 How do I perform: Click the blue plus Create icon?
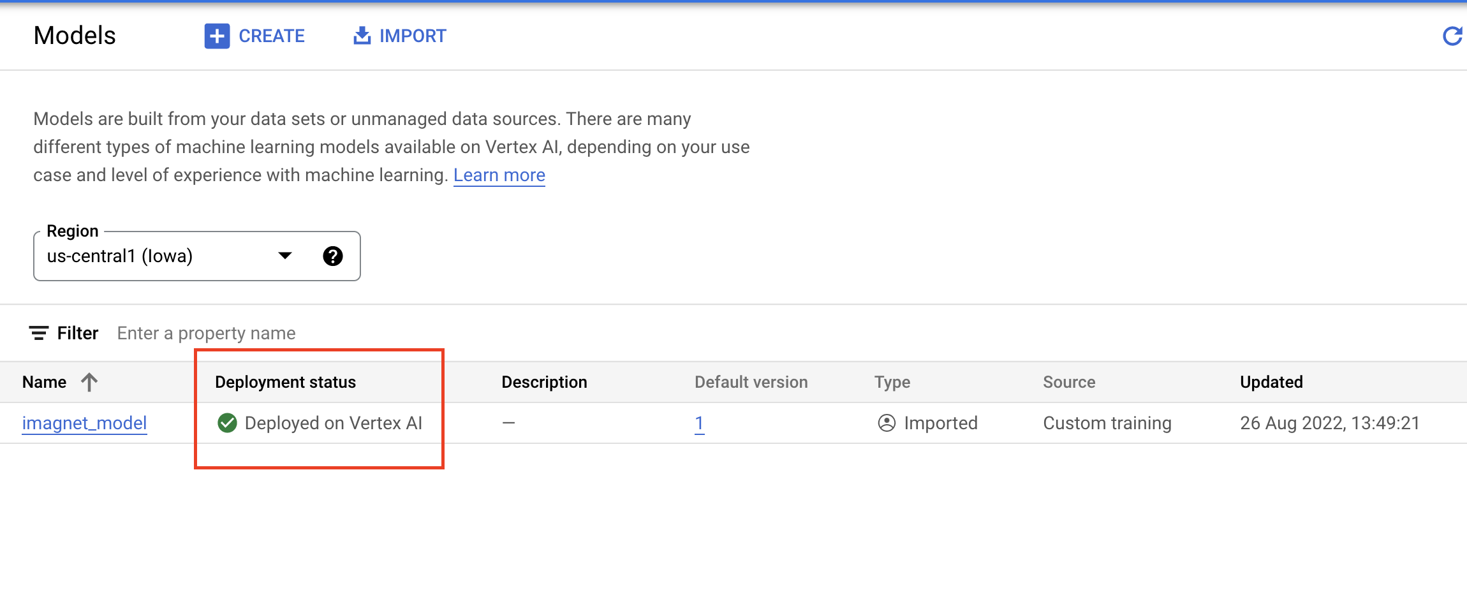click(x=217, y=36)
